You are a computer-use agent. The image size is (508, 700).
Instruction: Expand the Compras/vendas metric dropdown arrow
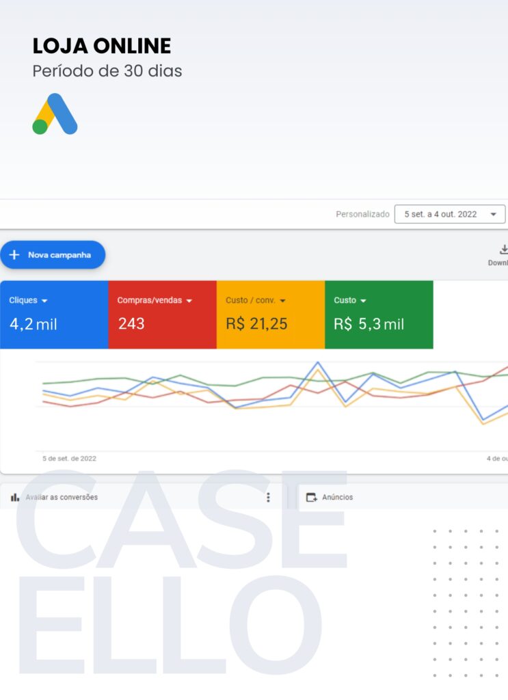pyautogui.click(x=189, y=301)
